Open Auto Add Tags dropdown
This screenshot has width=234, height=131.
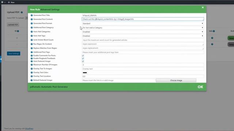tap(143, 36)
